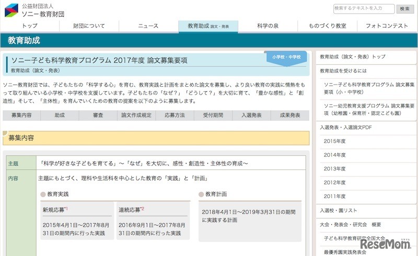Click the 内容 row label
The width and height of the screenshot is (418, 256).
[x=13, y=178]
